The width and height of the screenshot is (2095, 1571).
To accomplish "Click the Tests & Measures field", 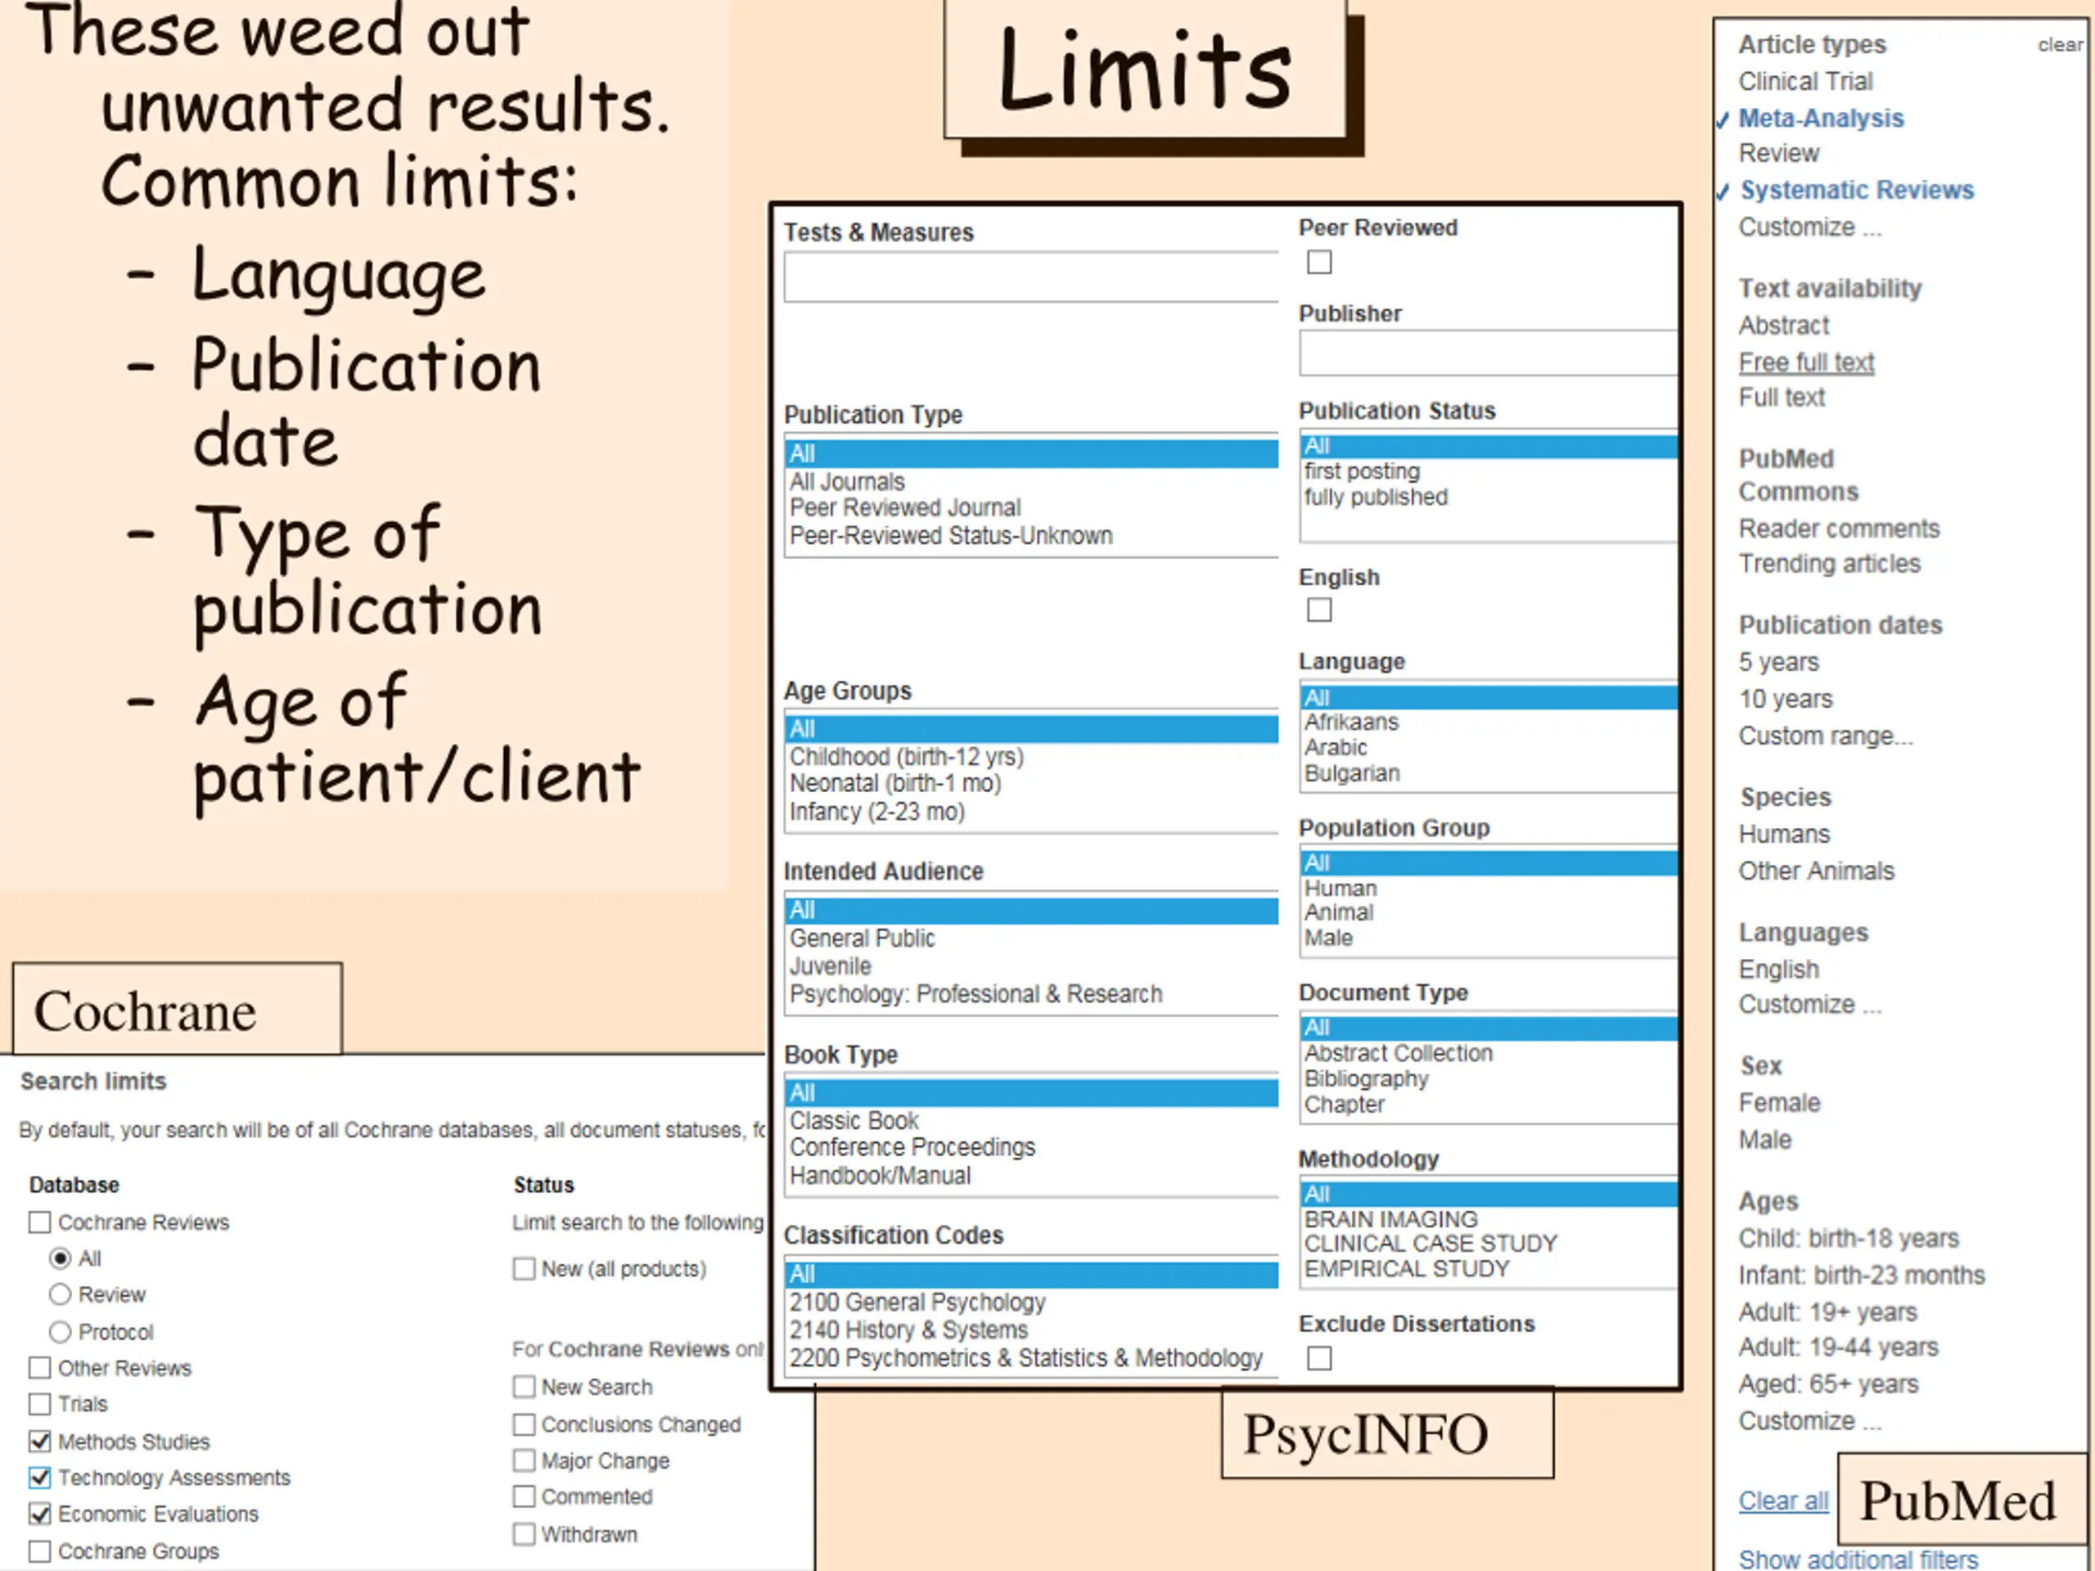I will coord(1030,277).
